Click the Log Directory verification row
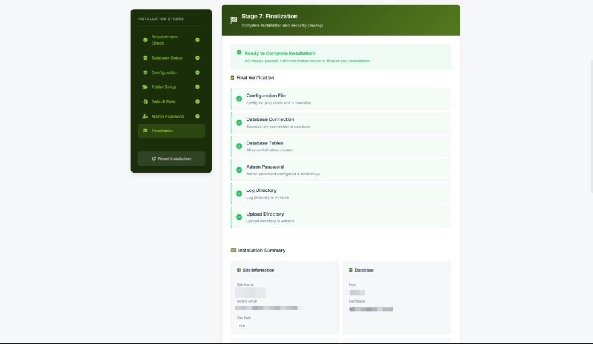This screenshot has width=593, height=344. coord(341,194)
